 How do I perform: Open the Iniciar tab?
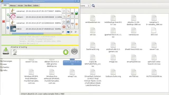point(20,5)
